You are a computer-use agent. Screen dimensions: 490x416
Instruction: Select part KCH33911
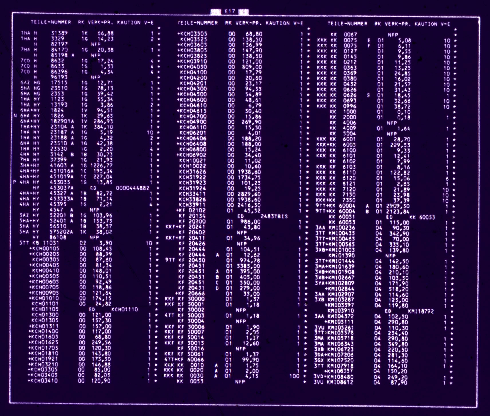[192, 205]
